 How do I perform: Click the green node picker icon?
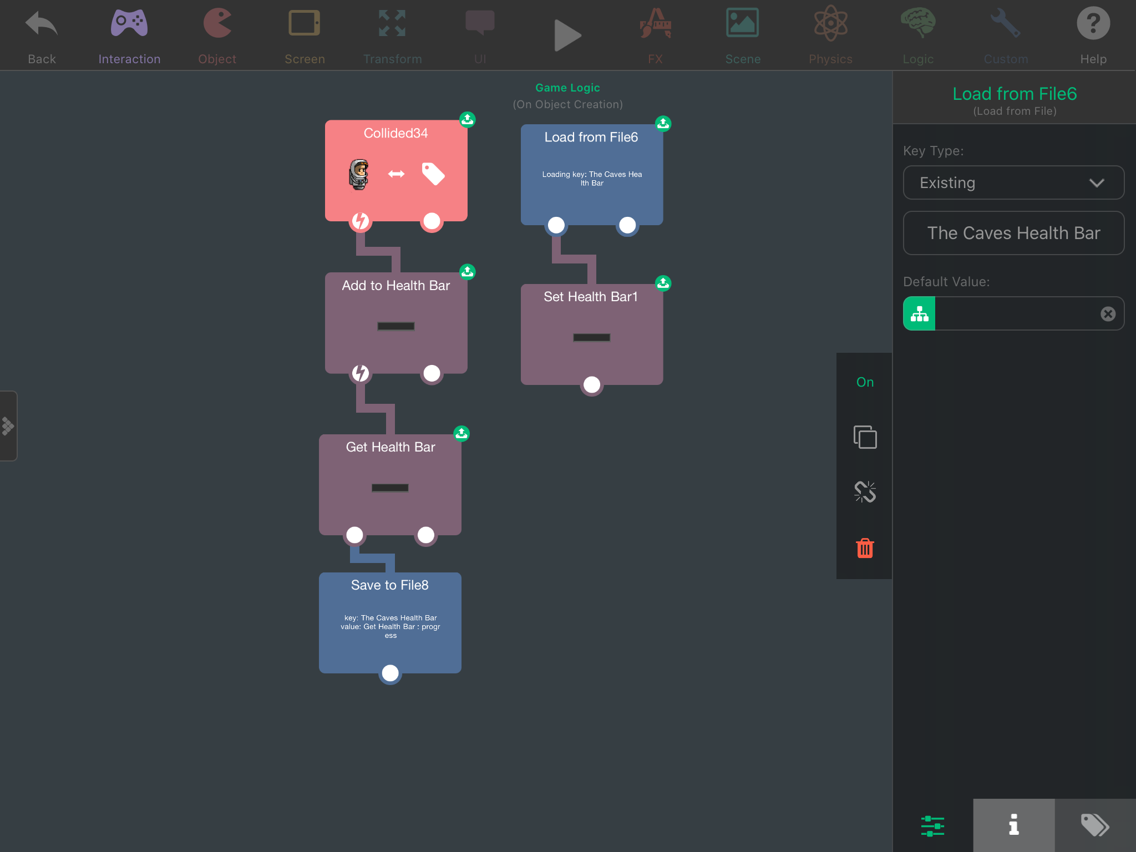coord(920,313)
